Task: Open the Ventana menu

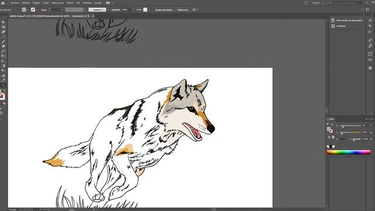Action: tap(87, 3)
